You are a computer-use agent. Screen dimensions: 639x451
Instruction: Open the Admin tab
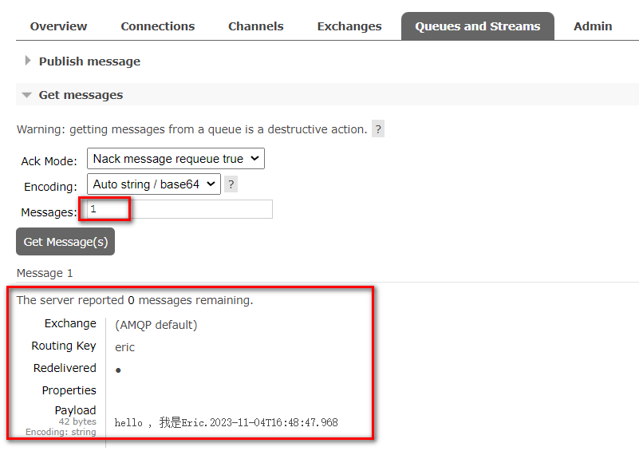tap(593, 26)
